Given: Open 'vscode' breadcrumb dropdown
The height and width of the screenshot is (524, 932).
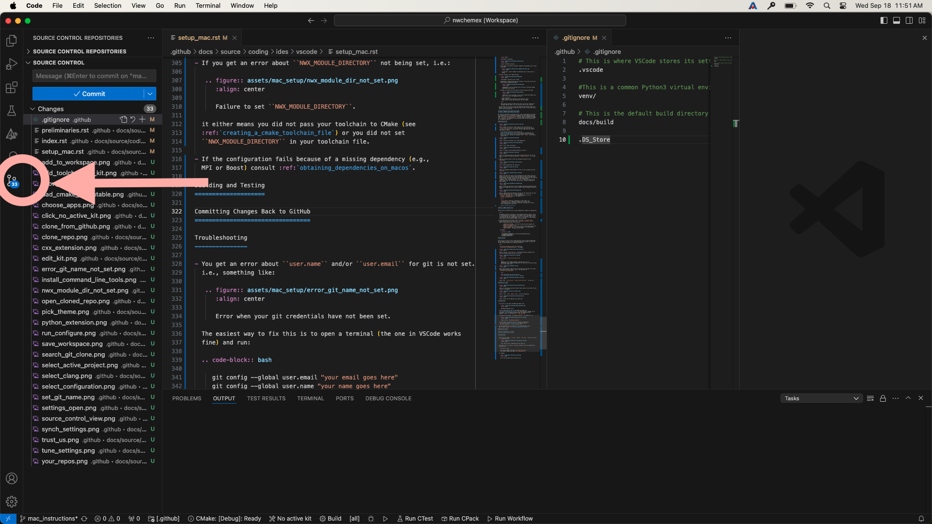Looking at the screenshot, I should pos(306,51).
